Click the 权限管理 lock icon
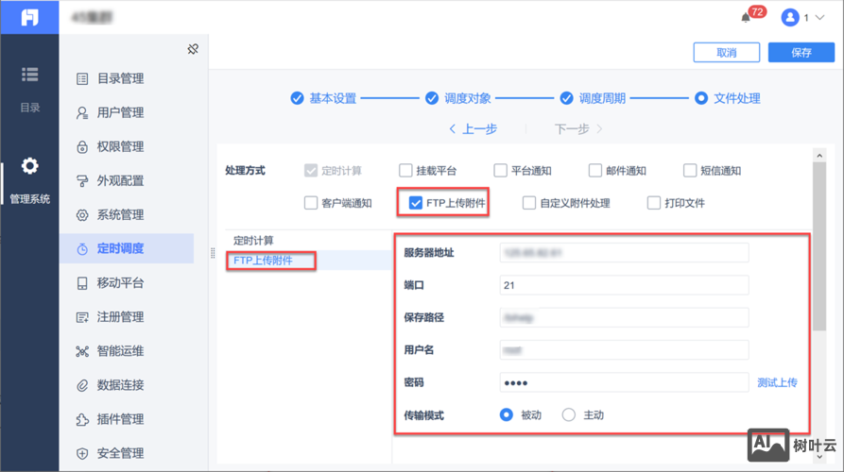The image size is (844, 472). [82, 146]
